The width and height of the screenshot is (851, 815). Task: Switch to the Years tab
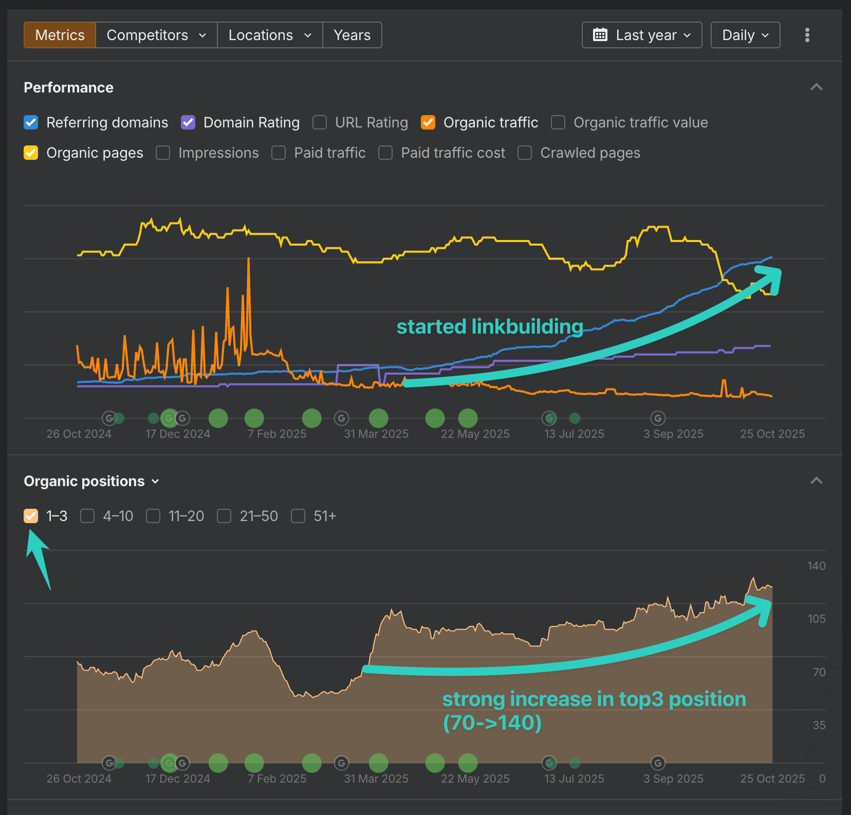(352, 35)
